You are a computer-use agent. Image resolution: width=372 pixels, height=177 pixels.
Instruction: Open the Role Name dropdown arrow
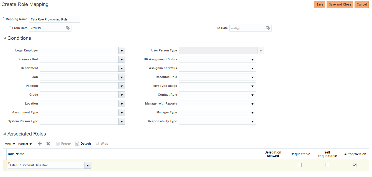click(88, 165)
